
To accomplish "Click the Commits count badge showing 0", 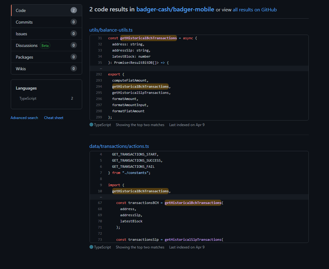I will [x=74, y=22].
